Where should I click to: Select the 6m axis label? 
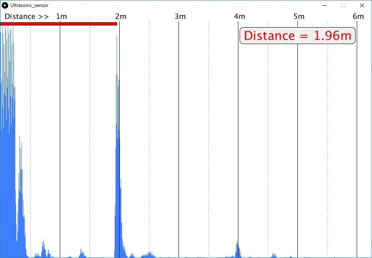coord(358,16)
